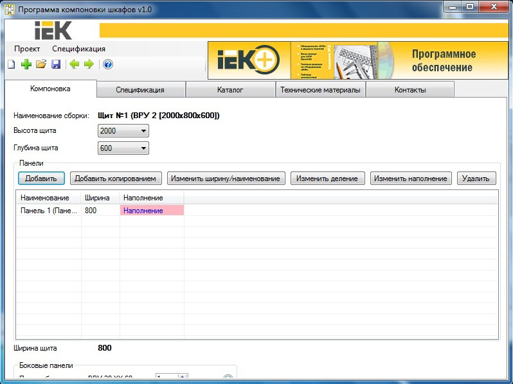Click the pink Наполнение cell

[152, 211]
